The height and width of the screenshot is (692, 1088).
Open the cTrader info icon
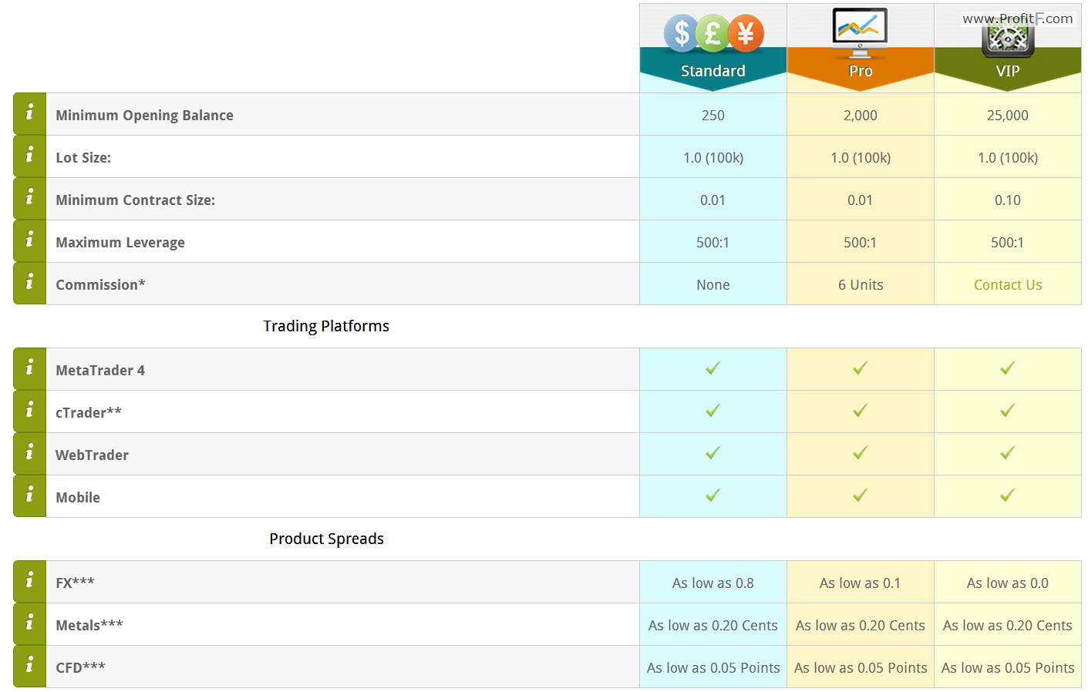click(x=30, y=412)
